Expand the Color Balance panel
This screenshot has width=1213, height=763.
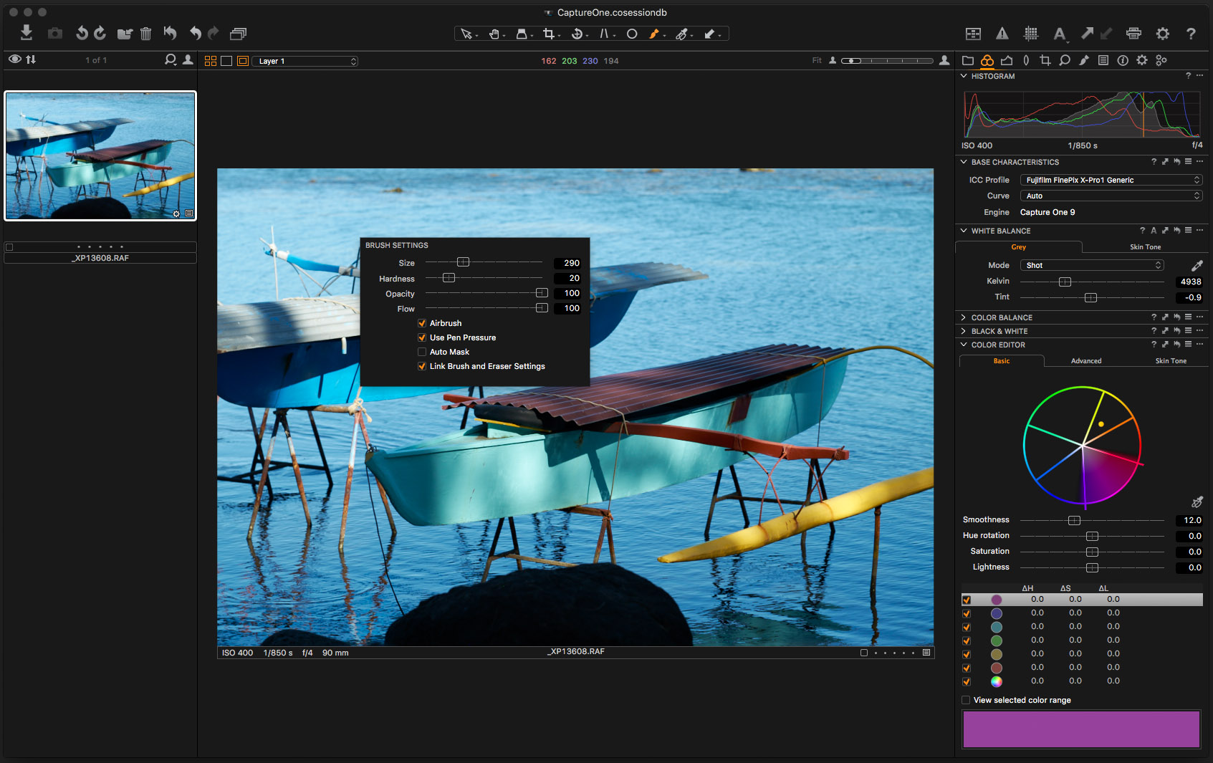tap(964, 317)
